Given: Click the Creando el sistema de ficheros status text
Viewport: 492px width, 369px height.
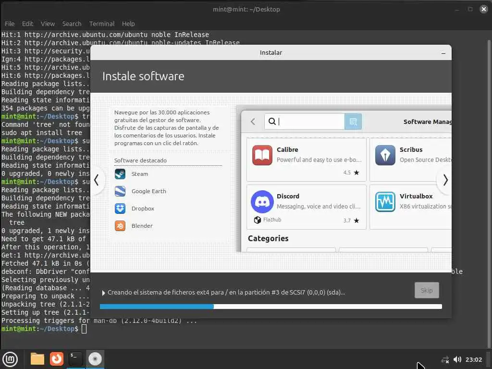Looking at the screenshot, I should pos(226,293).
